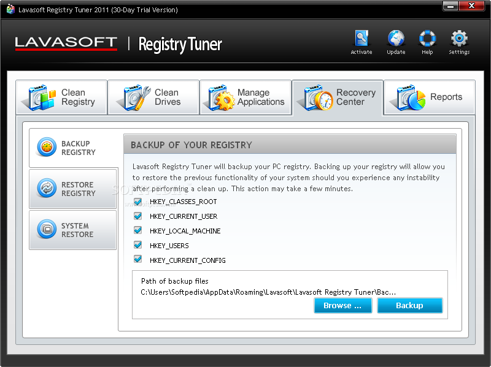The height and width of the screenshot is (367, 491).
Task: Click the HKEY_USERS label
Action: (169, 246)
